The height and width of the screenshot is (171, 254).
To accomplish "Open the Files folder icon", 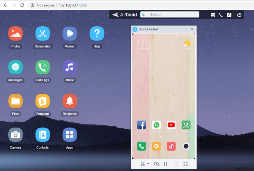I will [x=15, y=101].
